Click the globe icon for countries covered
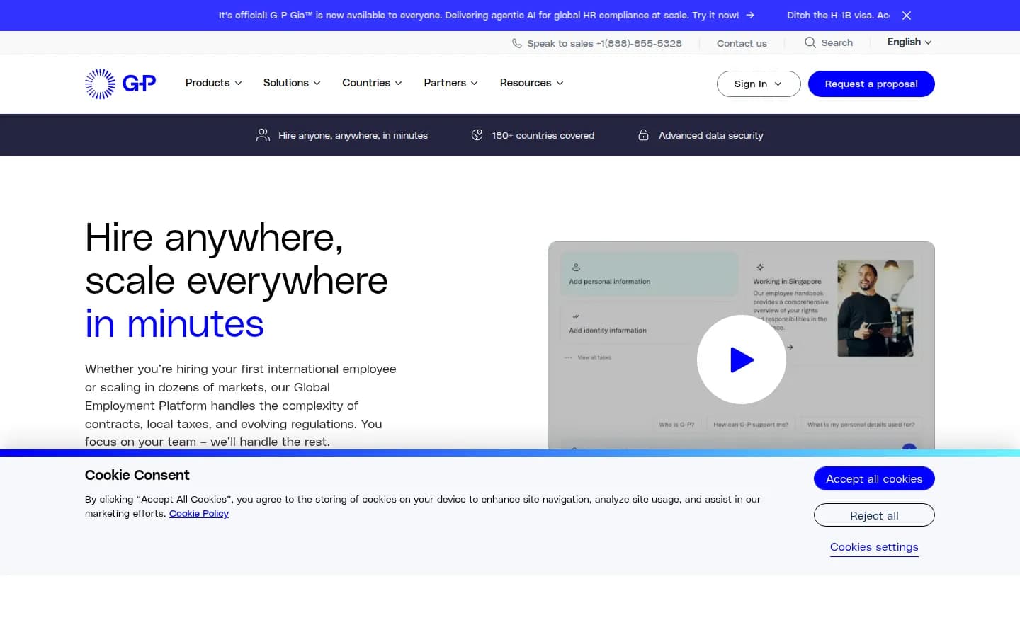Image resolution: width=1020 pixels, height=637 pixels. [477, 134]
